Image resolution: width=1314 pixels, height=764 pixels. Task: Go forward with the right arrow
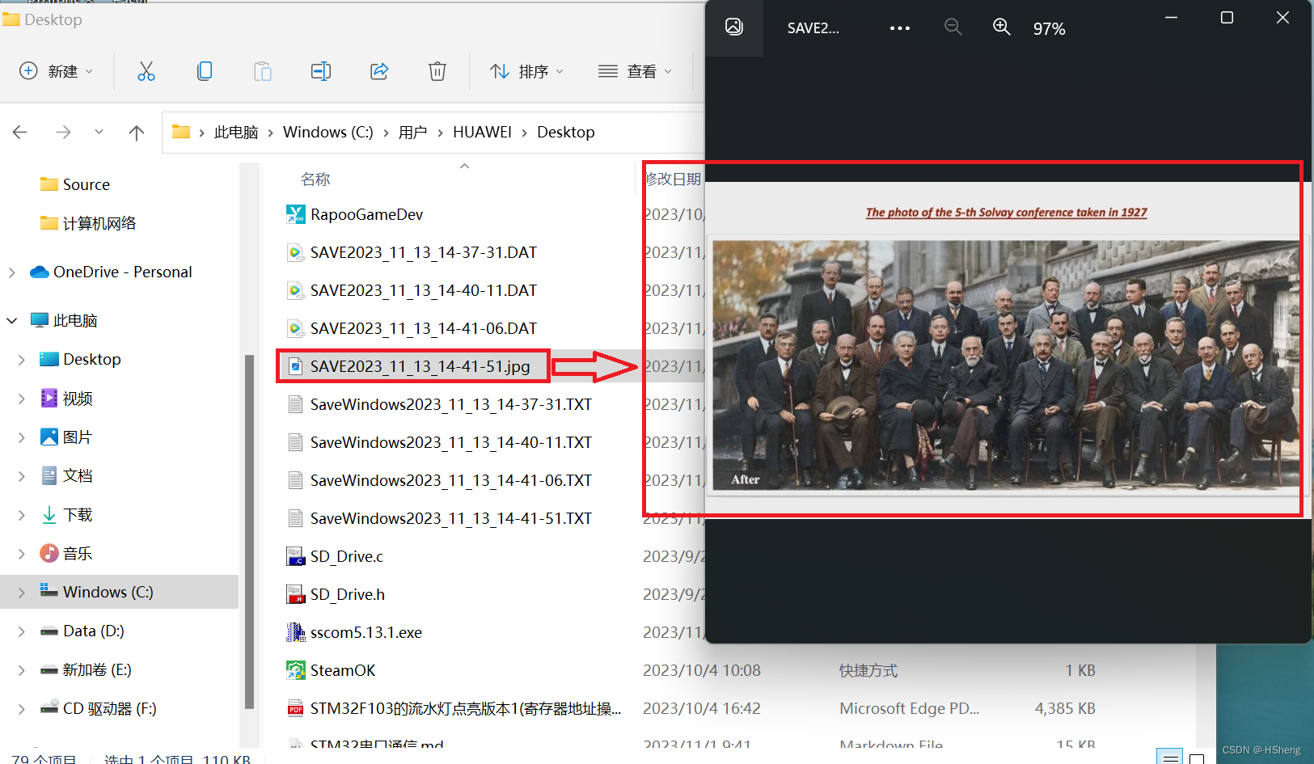click(x=63, y=132)
